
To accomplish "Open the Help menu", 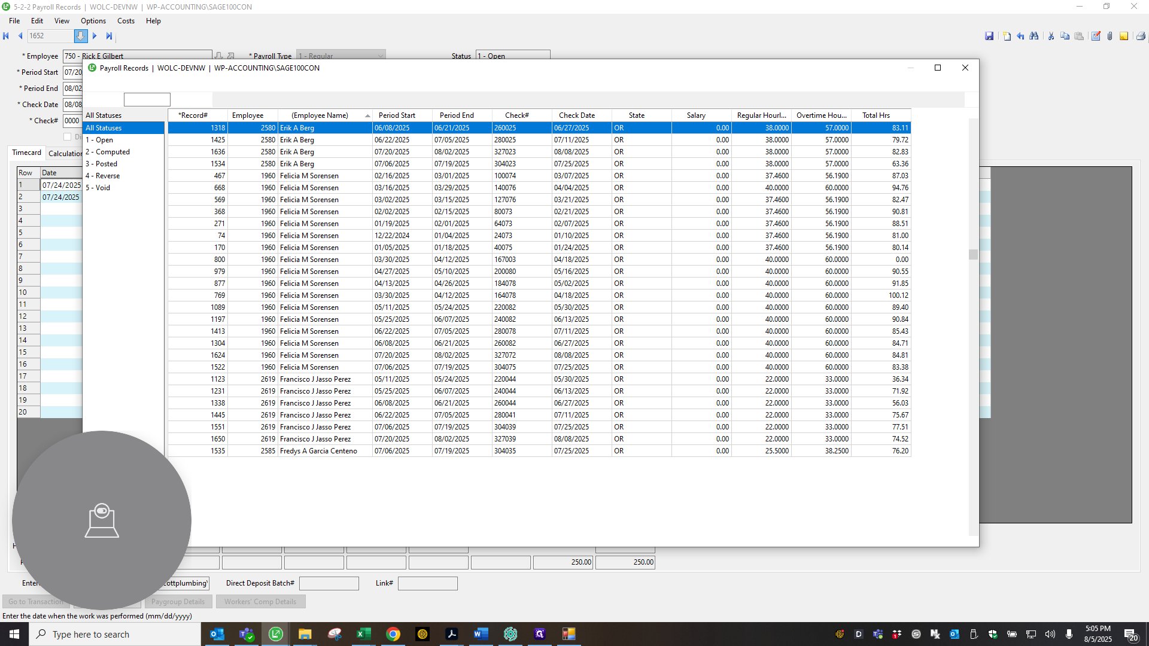I will 153,21.
